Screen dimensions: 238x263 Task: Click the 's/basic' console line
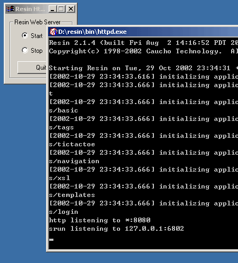coord(63,110)
